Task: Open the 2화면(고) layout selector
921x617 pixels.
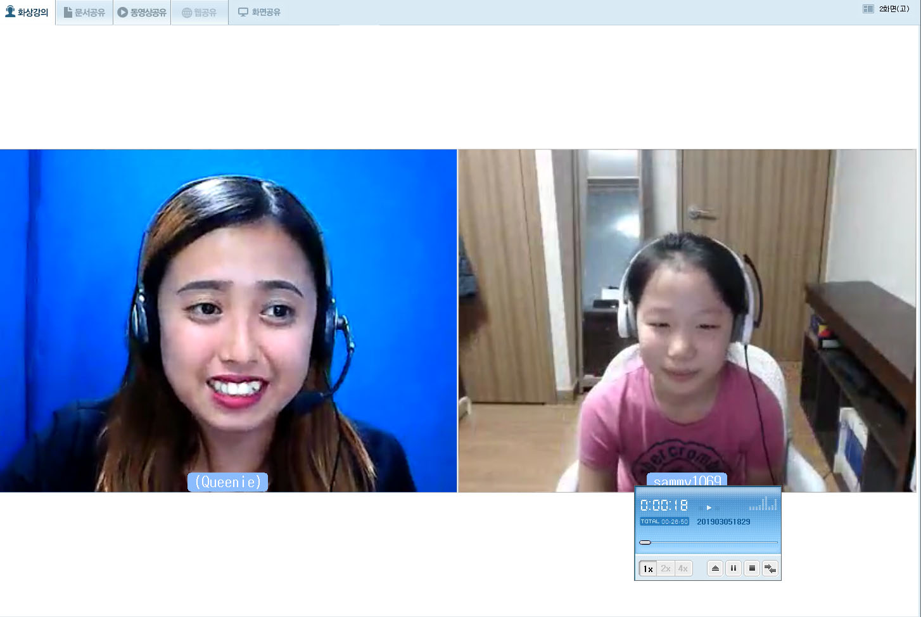Action: 894,9
